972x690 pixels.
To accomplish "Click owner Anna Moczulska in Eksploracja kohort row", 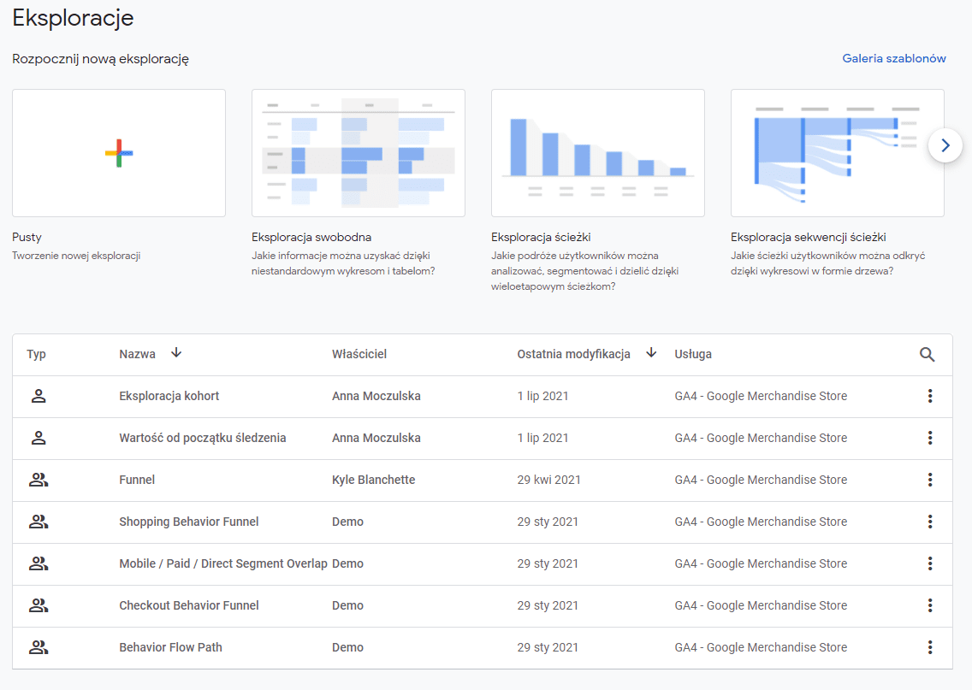I will pyautogui.click(x=376, y=396).
